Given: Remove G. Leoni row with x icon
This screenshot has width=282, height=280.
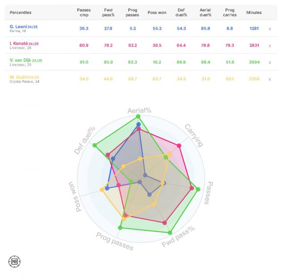Looking at the screenshot, I should [269, 29].
